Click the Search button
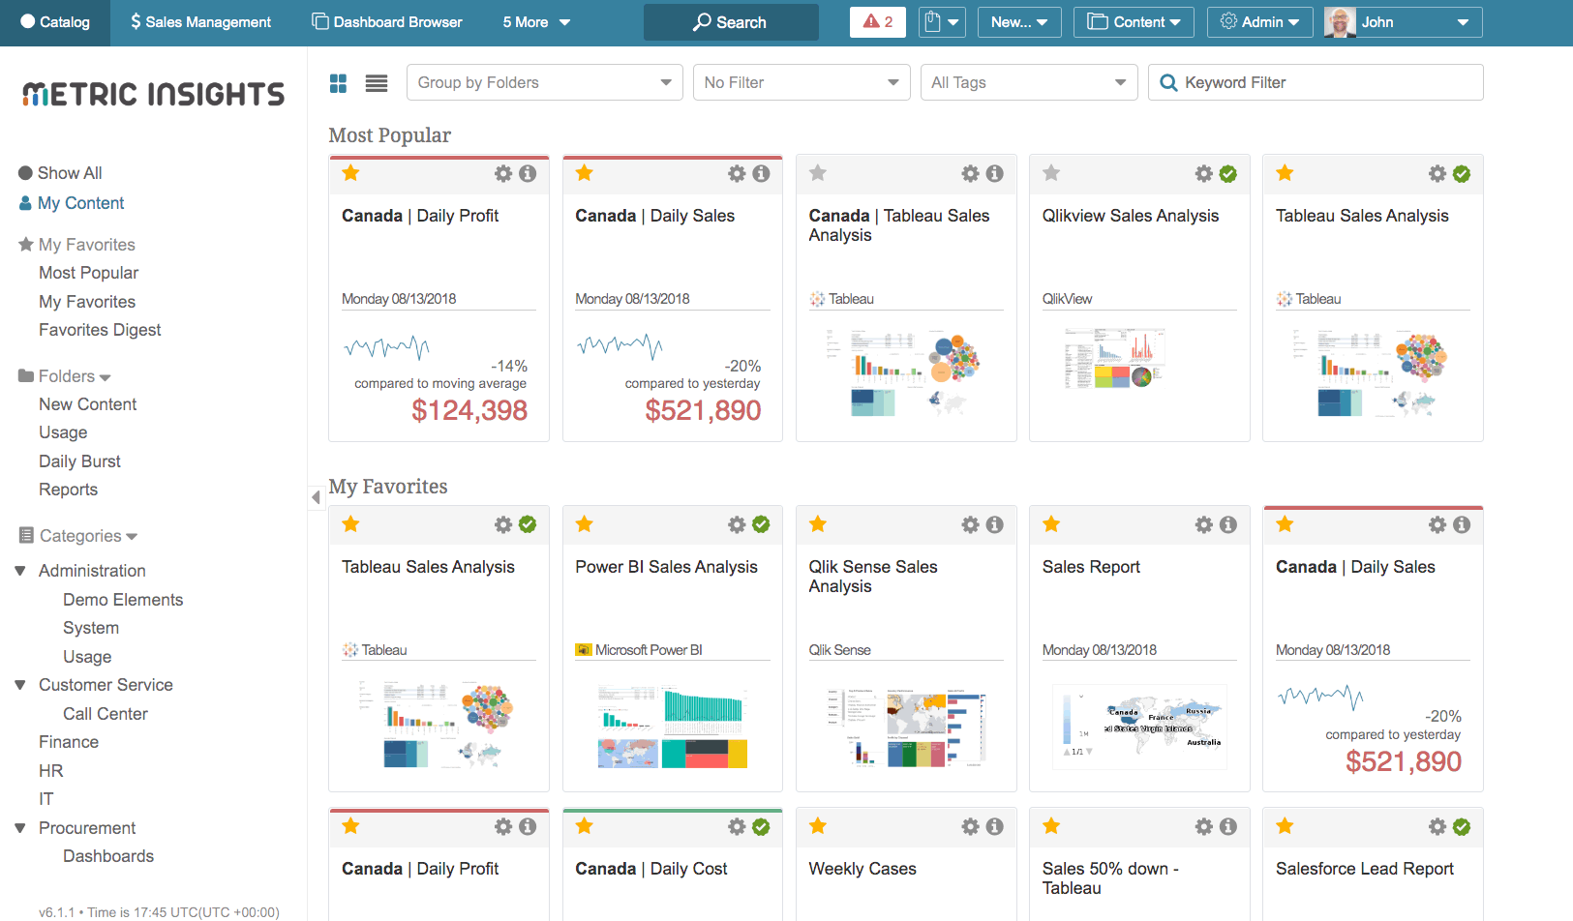The height and width of the screenshot is (921, 1573). tap(731, 22)
